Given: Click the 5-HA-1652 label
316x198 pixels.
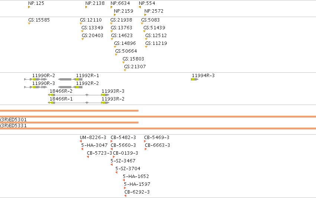Looking at the screenshot, I should [x=136, y=176].
